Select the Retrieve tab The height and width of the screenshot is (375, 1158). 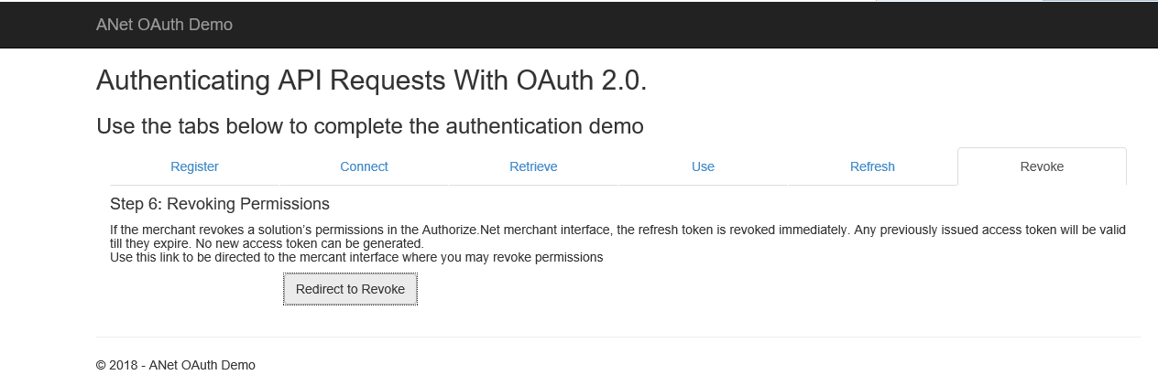click(x=533, y=166)
